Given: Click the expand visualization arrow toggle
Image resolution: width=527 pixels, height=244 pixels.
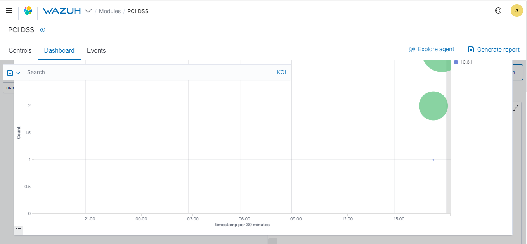Looking at the screenshot, I should pyautogui.click(x=516, y=107).
